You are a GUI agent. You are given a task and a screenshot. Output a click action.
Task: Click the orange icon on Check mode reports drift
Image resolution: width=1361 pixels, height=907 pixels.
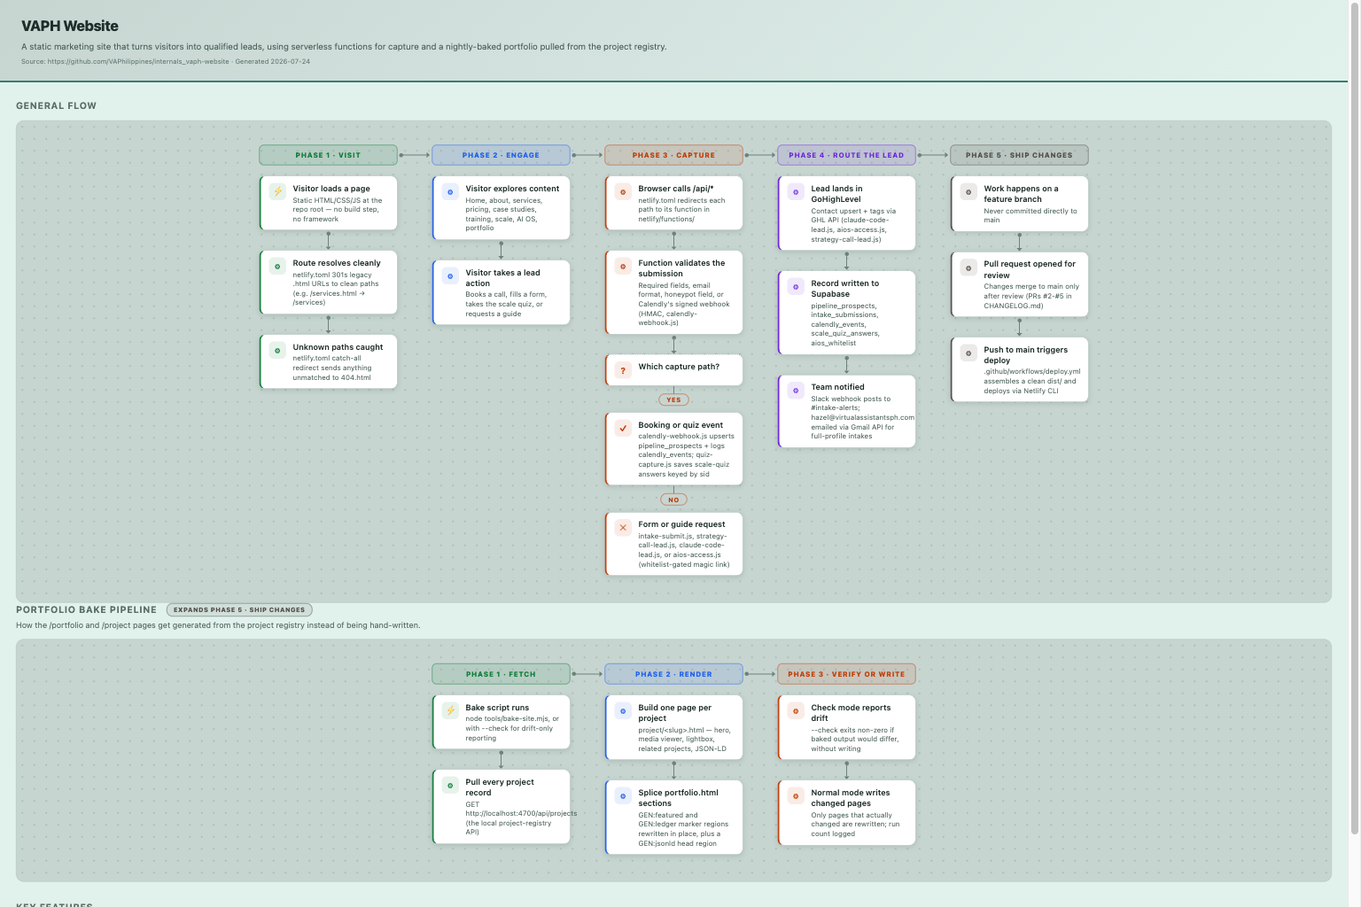click(x=796, y=710)
